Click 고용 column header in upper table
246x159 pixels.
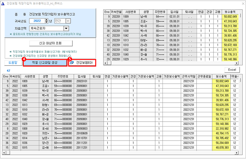pyautogui.click(x=218, y=12)
